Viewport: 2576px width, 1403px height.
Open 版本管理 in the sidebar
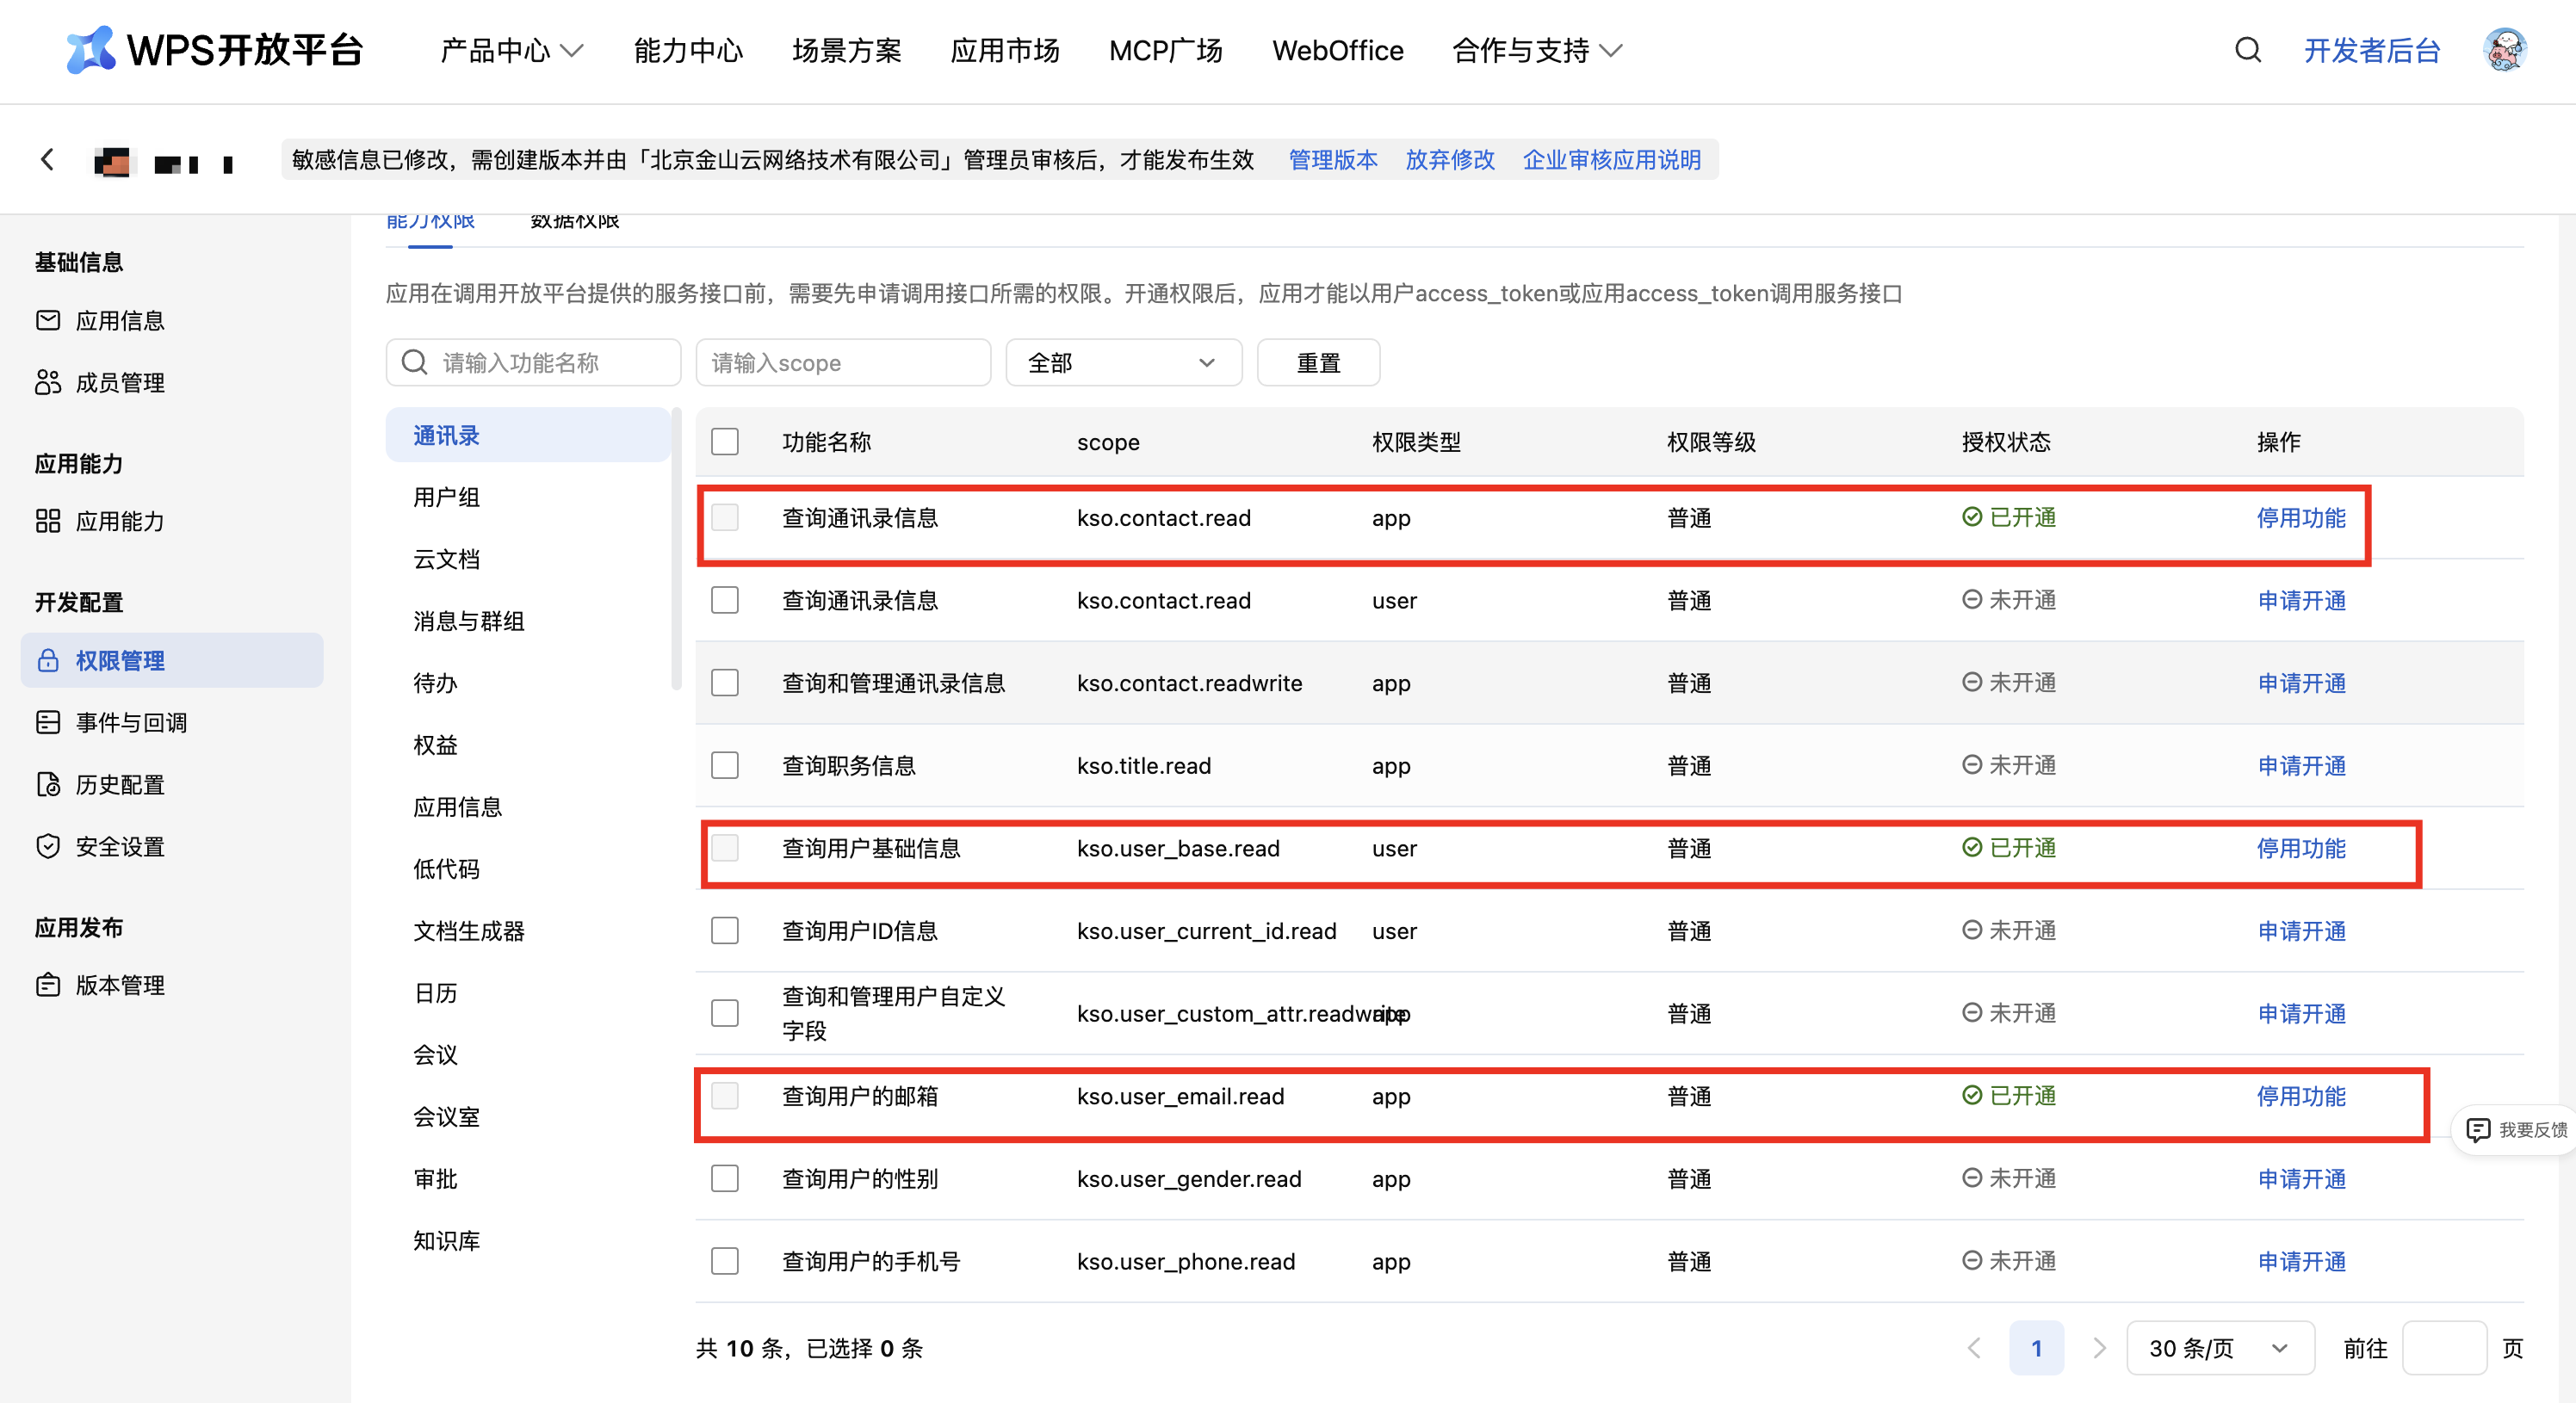[x=119, y=985]
